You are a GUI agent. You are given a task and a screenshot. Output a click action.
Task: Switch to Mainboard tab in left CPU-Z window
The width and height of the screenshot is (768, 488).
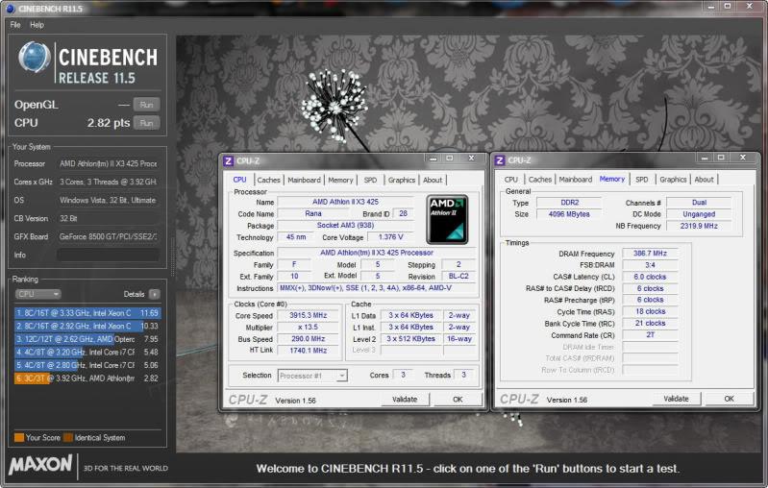point(304,181)
